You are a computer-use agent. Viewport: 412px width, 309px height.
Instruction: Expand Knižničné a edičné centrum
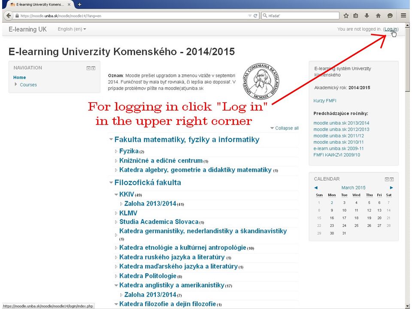point(116,161)
